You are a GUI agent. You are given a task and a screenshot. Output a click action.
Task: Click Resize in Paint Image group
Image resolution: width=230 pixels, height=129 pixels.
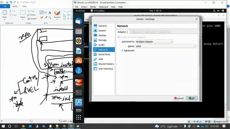(32, 15)
